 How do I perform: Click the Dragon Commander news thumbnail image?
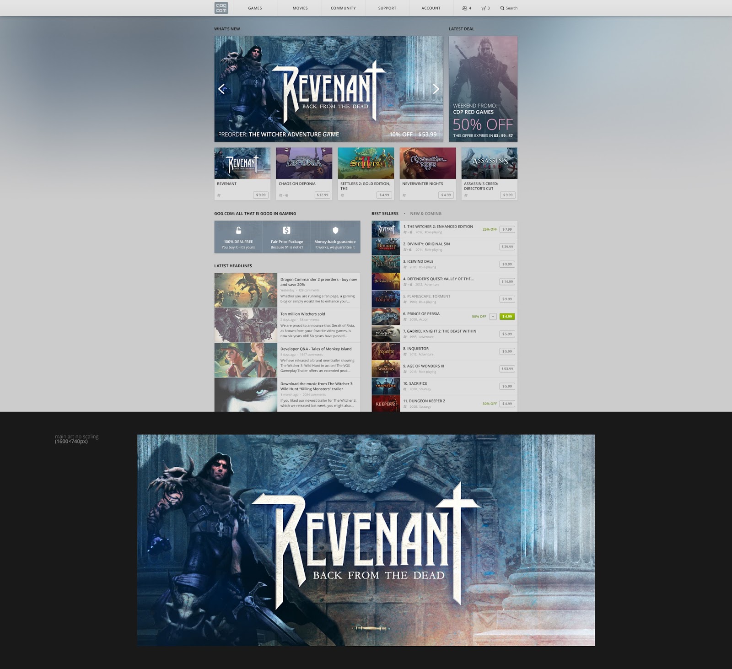pos(246,290)
